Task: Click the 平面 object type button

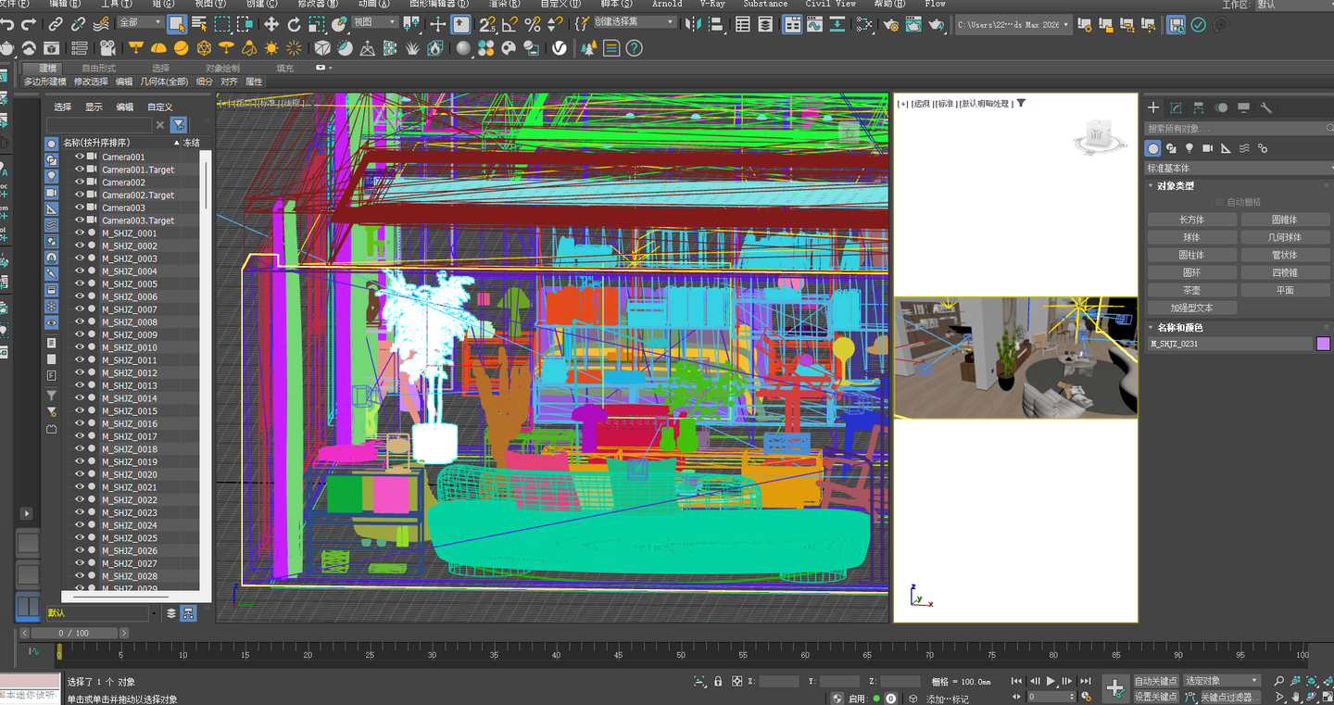Action: 1285,290
